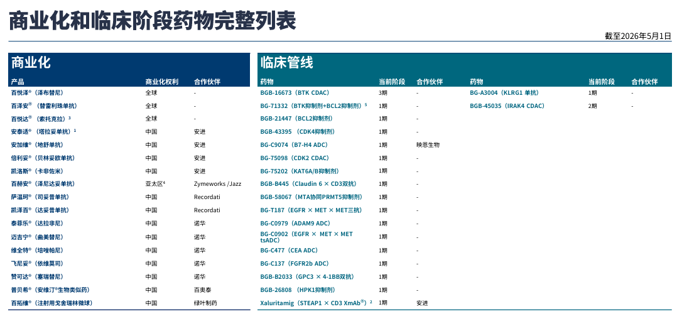Click 安进 partner in the 安泰适 row

tap(200, 131)
